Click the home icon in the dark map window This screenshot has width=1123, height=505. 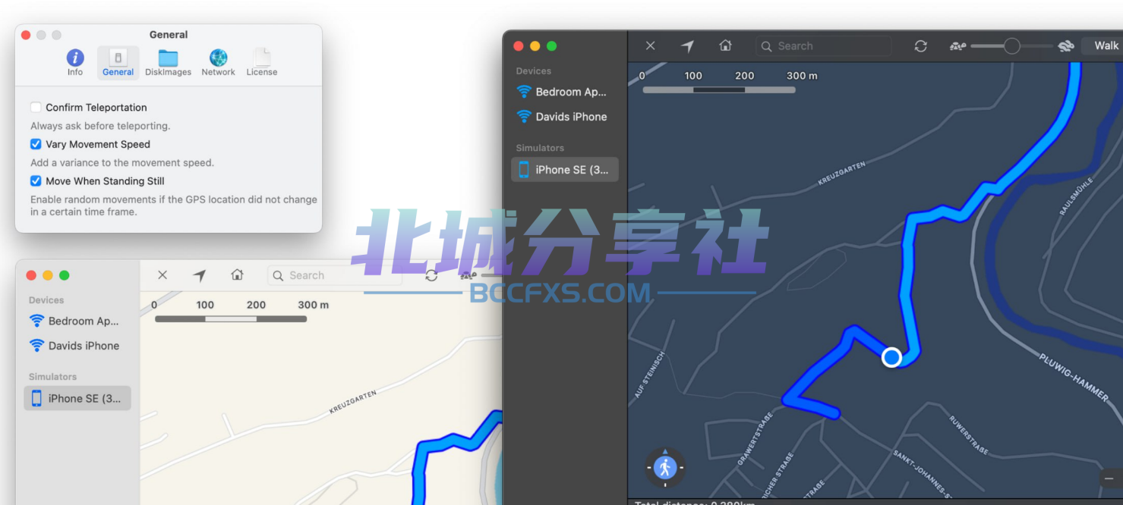coord(725,46)
